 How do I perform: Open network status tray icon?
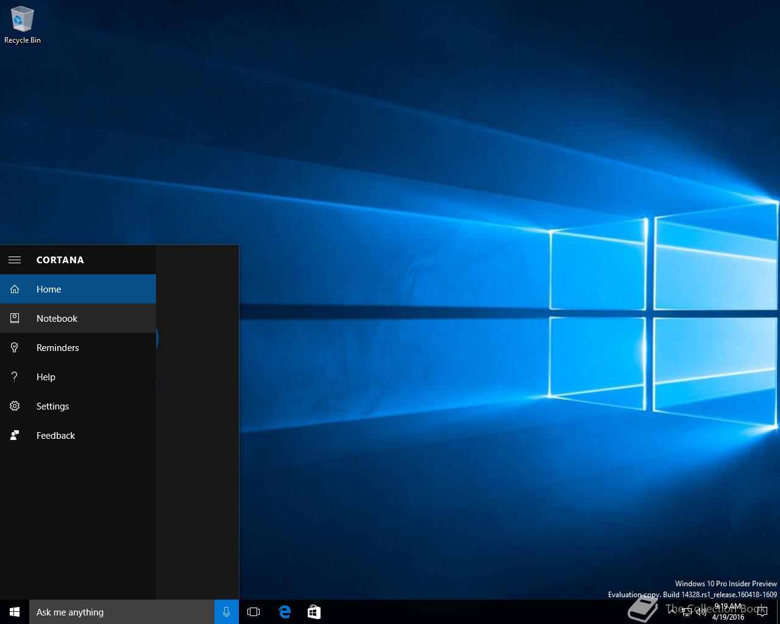coord(687,612)
